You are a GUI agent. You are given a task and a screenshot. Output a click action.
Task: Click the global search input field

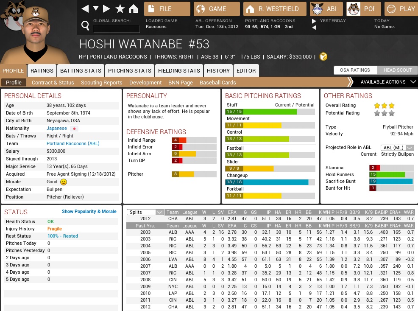[x=116, y=28]
